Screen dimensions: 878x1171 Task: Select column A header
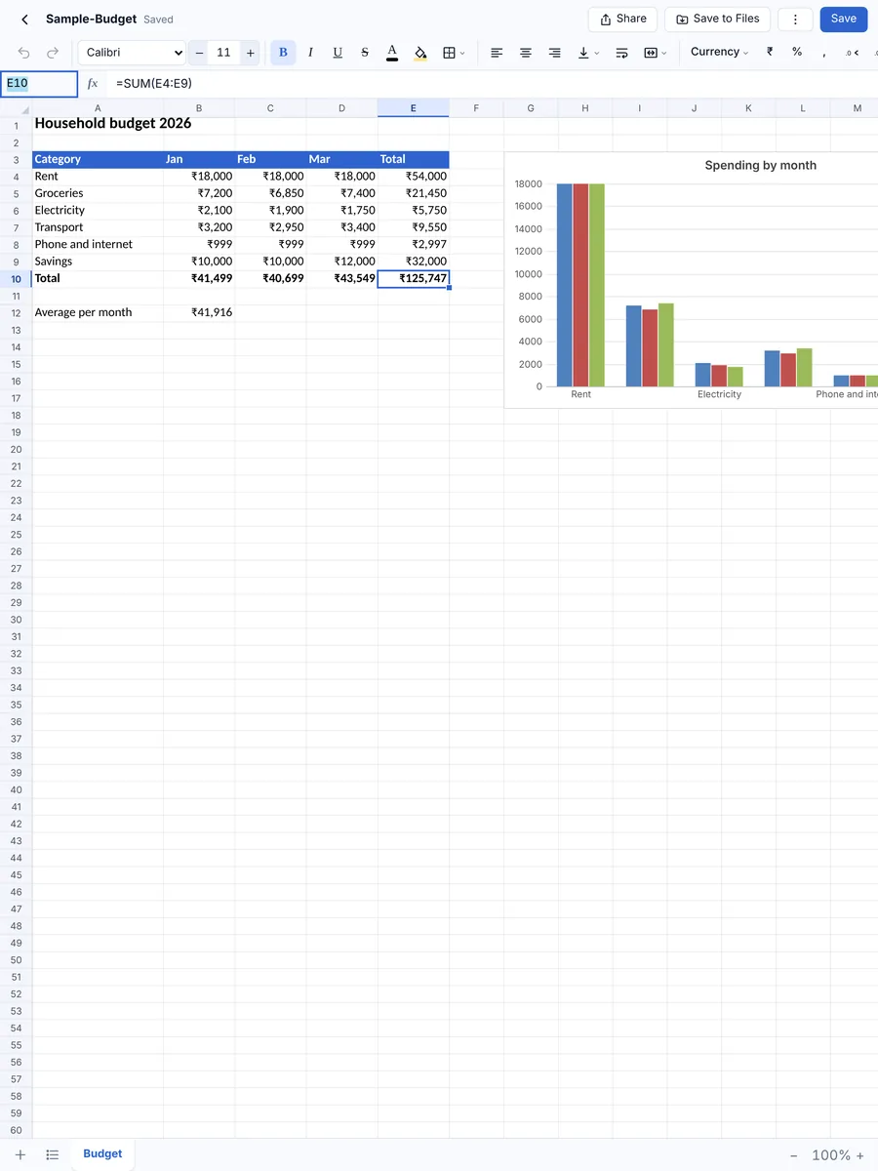(x=98, y=108)
